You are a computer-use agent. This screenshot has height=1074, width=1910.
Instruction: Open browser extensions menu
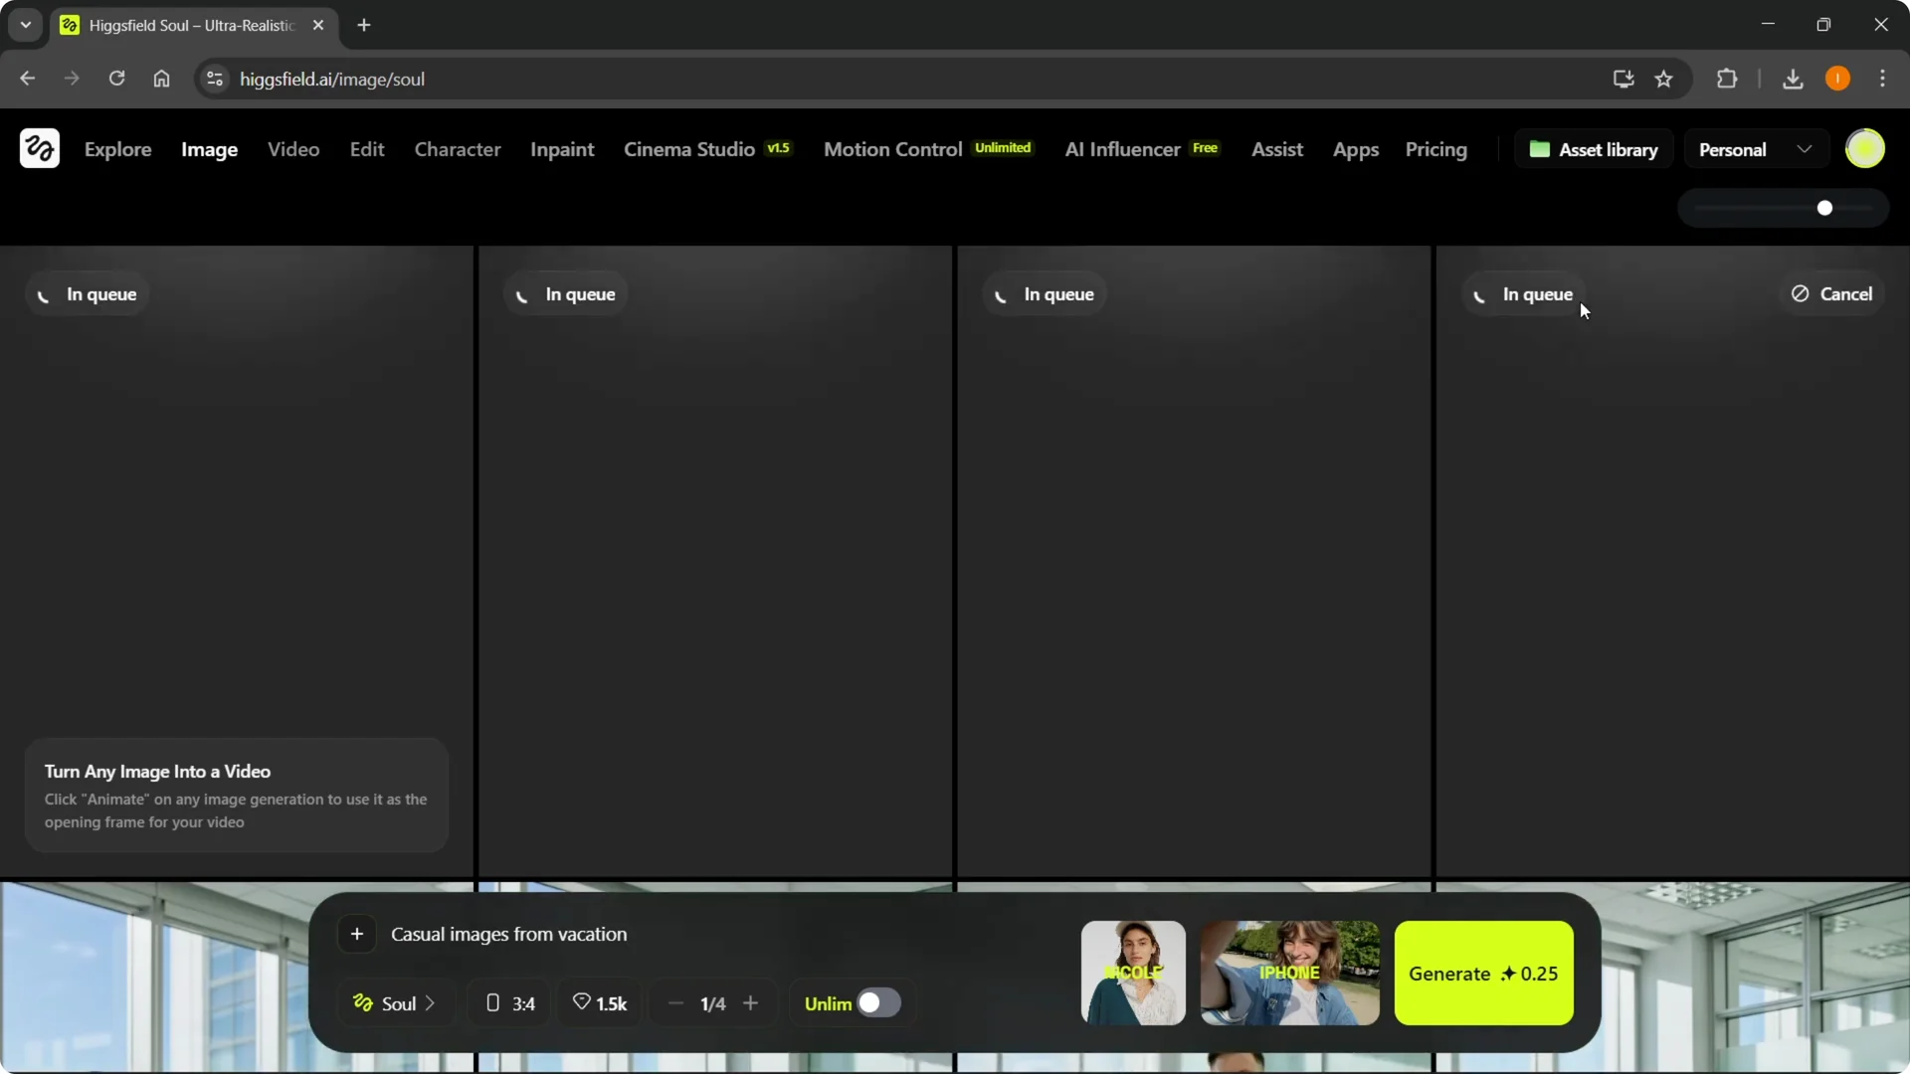1728,79
